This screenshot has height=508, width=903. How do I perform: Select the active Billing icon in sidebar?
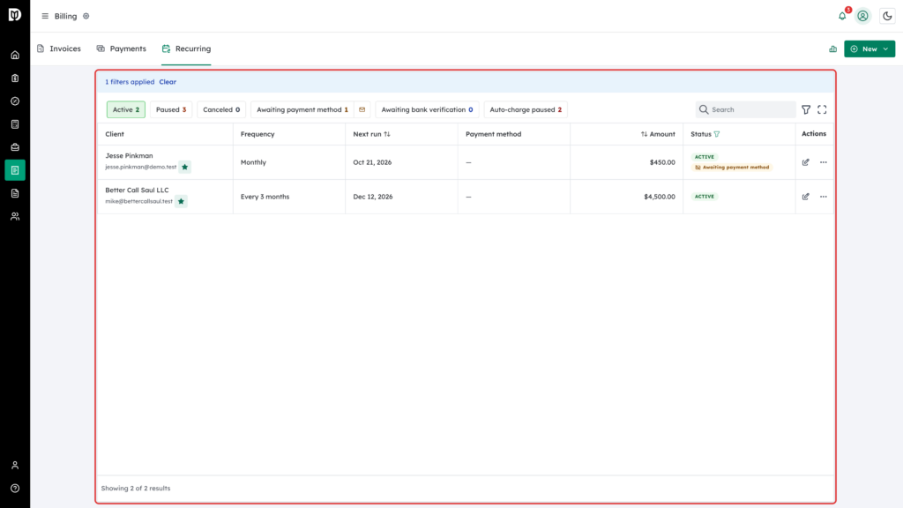click(x=15, y=170)
